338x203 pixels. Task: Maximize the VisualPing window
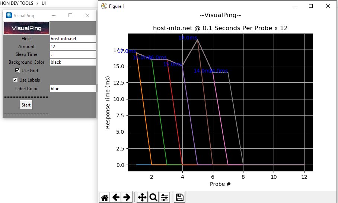[x=70, y=15]
